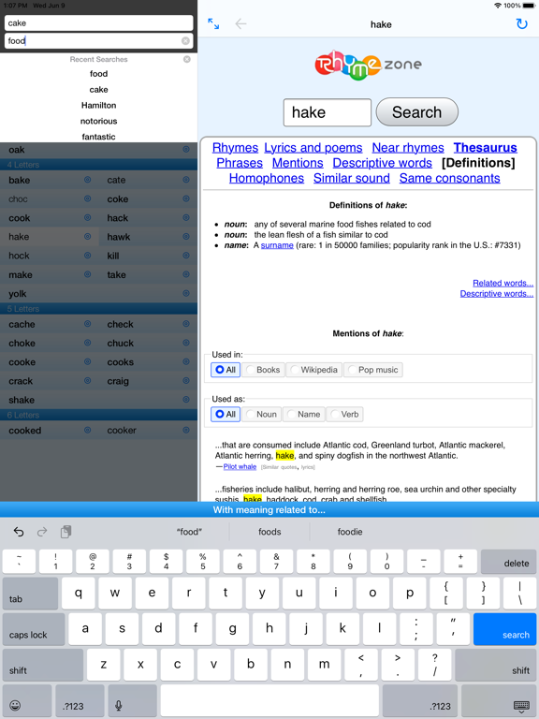Tap the add icon beside cate
Image resolution: width=539 pixels, height=719 pixels.
pos(186,180)
